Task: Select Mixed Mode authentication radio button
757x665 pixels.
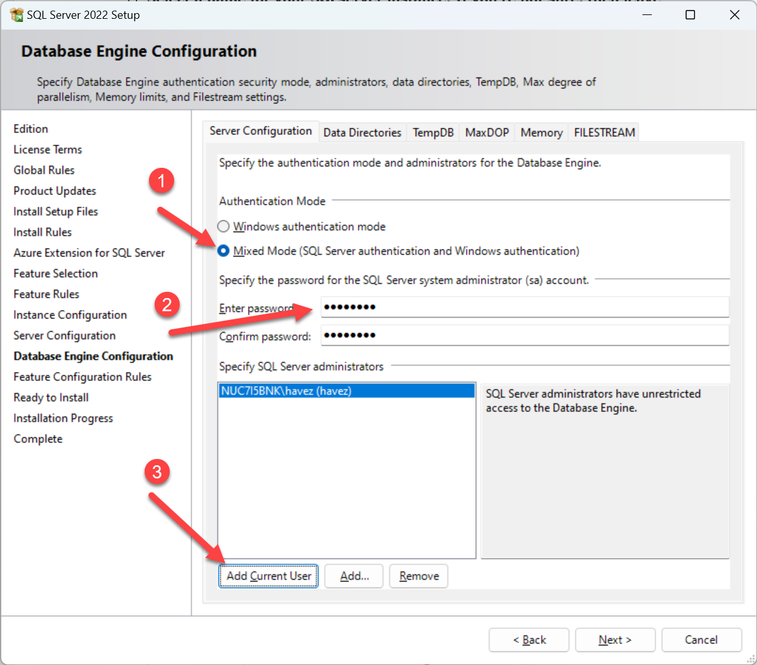Action: [224, 251]
